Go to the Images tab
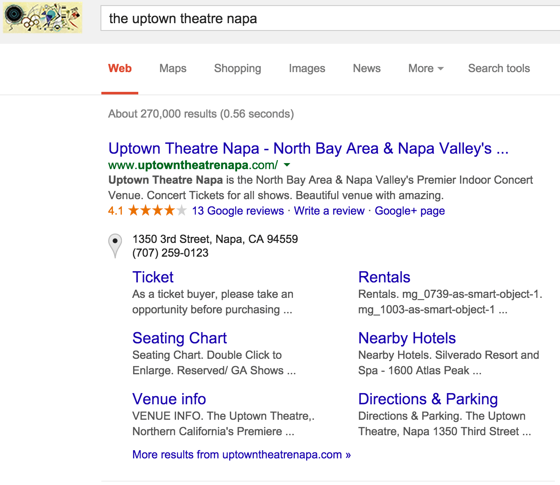The image size is (560, 485). tap(307, 69)
